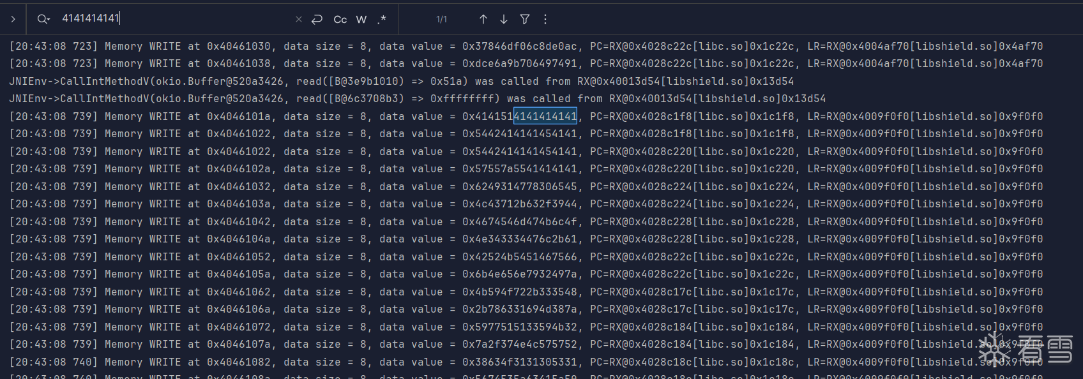Click the address 0x4046106a
The image size is (1083, 379).
239,309
